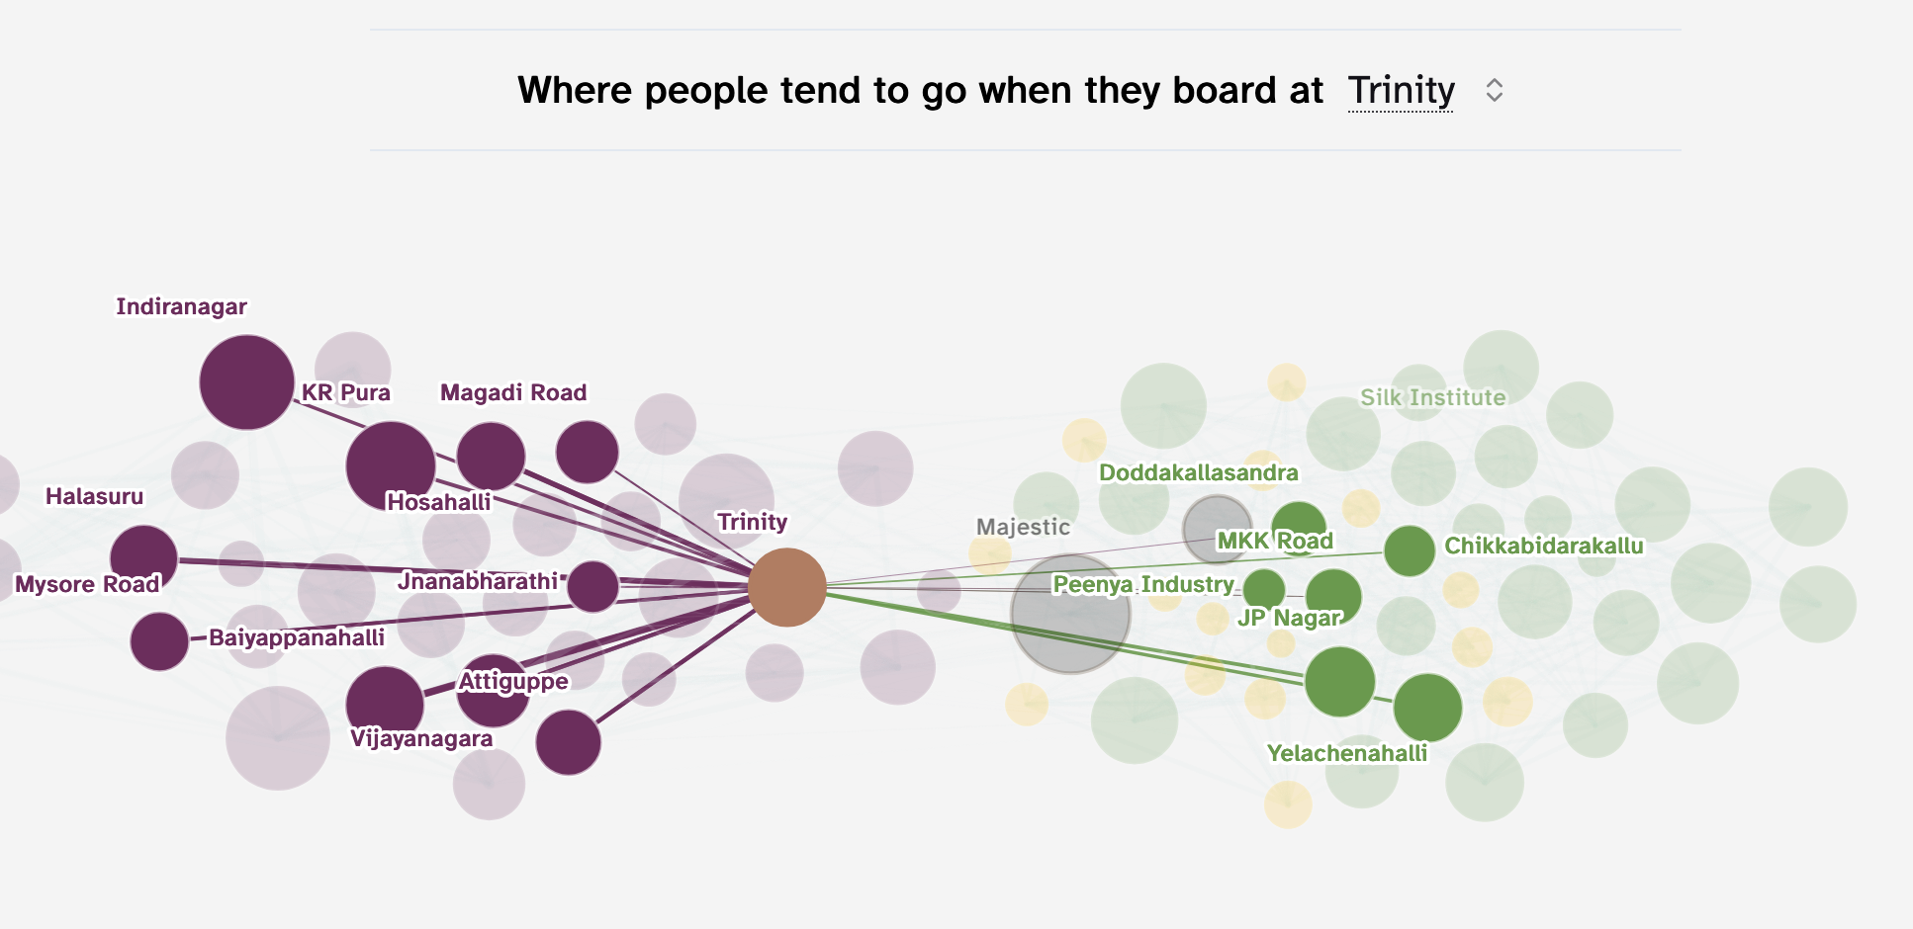Click the Silk Institute label

click(1432, 397)
